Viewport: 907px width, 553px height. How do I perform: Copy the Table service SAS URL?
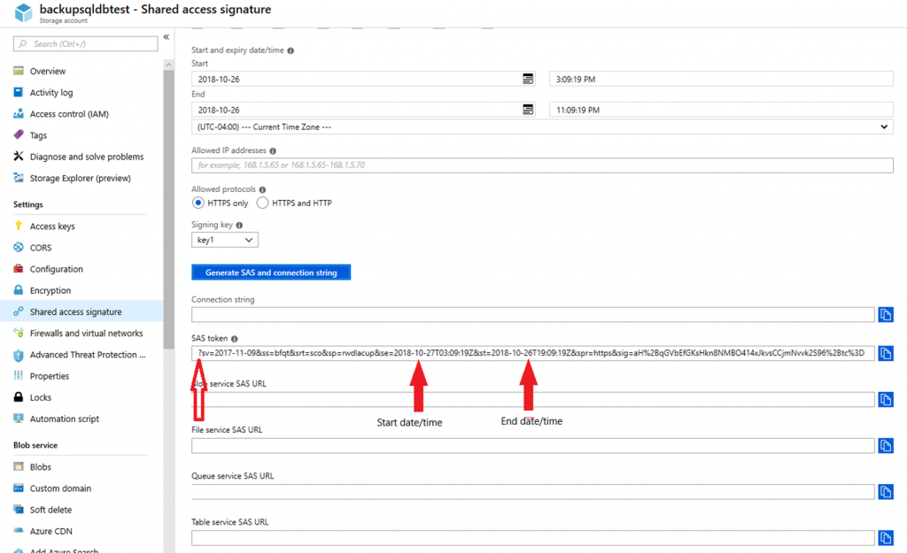[886, 538]
